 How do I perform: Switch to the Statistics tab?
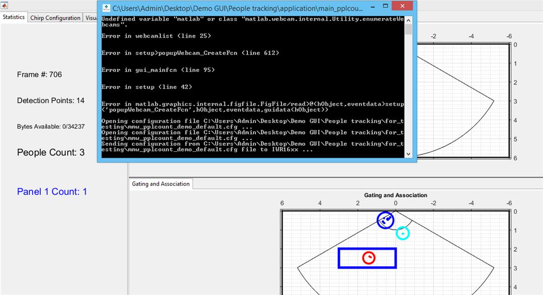tap(14, 17)
